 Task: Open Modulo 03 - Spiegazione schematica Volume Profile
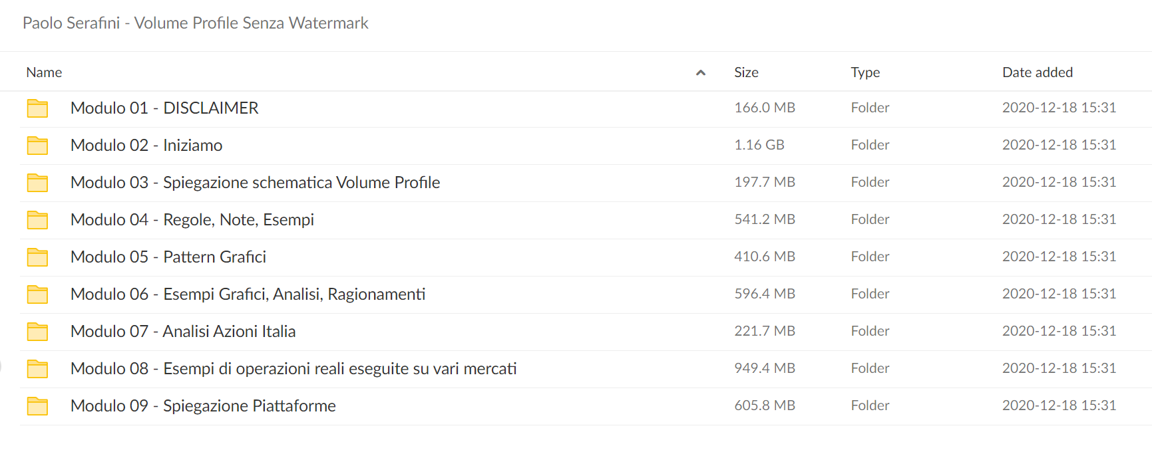pyautogui.click(x=256, y=182)
